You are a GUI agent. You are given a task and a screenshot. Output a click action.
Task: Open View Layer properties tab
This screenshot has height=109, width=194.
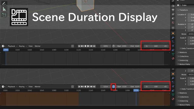pyautogui.click(x=173, y=14)
